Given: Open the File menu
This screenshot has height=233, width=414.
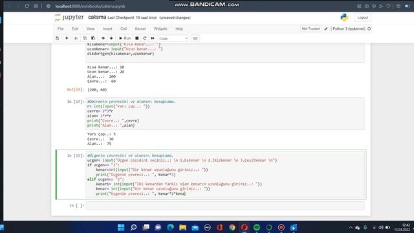Looking at the screenshot, I should tap(60, 28).
